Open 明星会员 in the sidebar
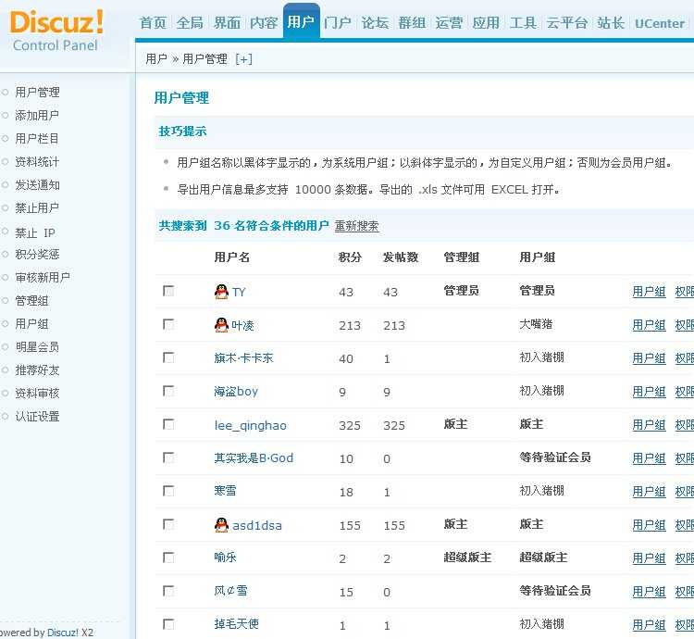 (37, 346)
